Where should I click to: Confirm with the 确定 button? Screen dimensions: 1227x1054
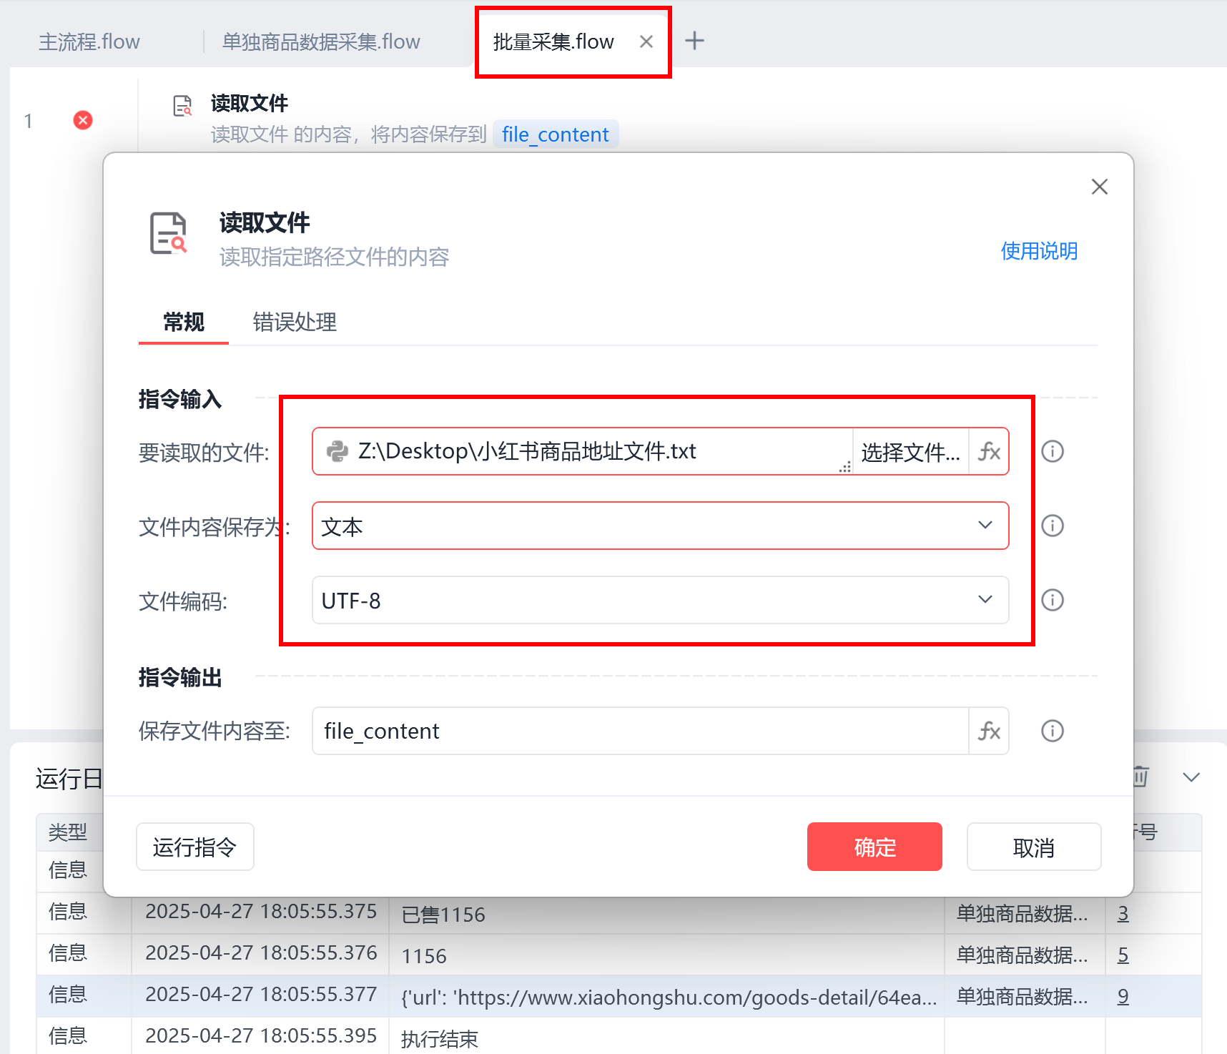874,847
